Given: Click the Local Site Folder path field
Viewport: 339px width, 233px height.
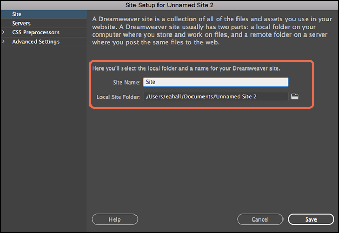Looking at the screenshot, I should coord(216,97).
